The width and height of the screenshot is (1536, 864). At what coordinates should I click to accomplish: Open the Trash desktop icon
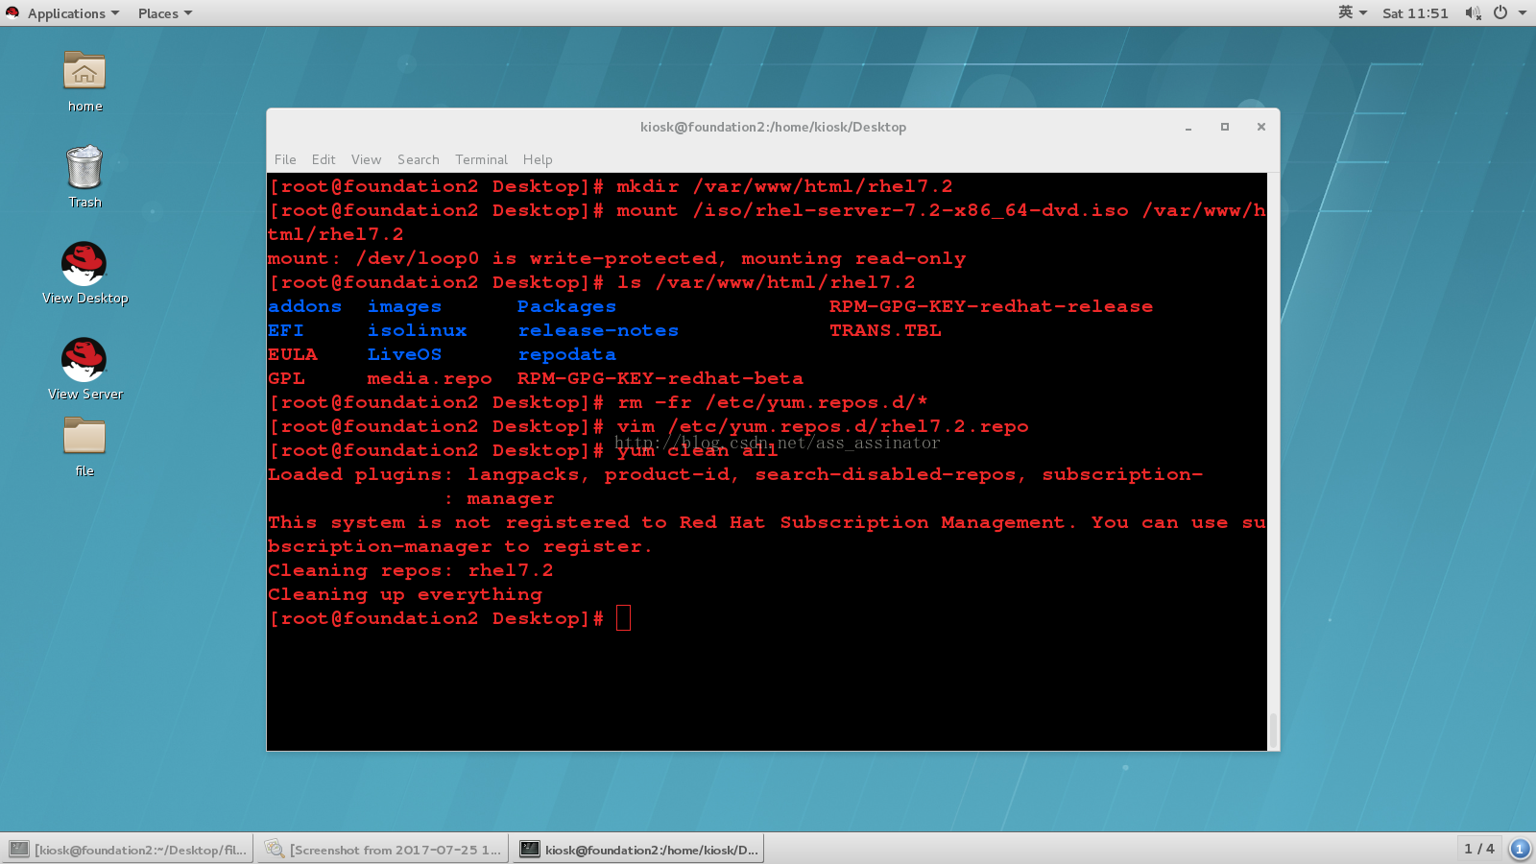[84, 168]
